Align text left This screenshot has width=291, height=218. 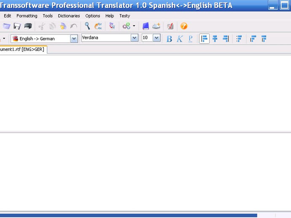tap(204, 39)
